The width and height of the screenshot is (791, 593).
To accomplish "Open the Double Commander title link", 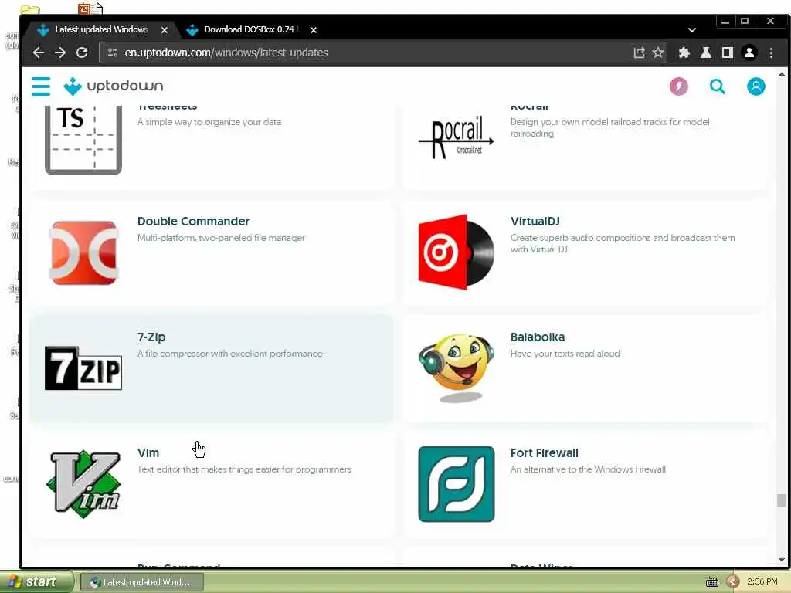I will pos(193,222).
